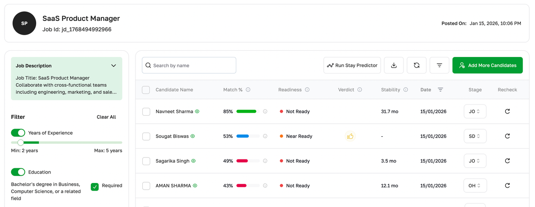Sort by Date column icon
Image resolution: width=535 pixels, height=207 pixels.
[440, 89]
